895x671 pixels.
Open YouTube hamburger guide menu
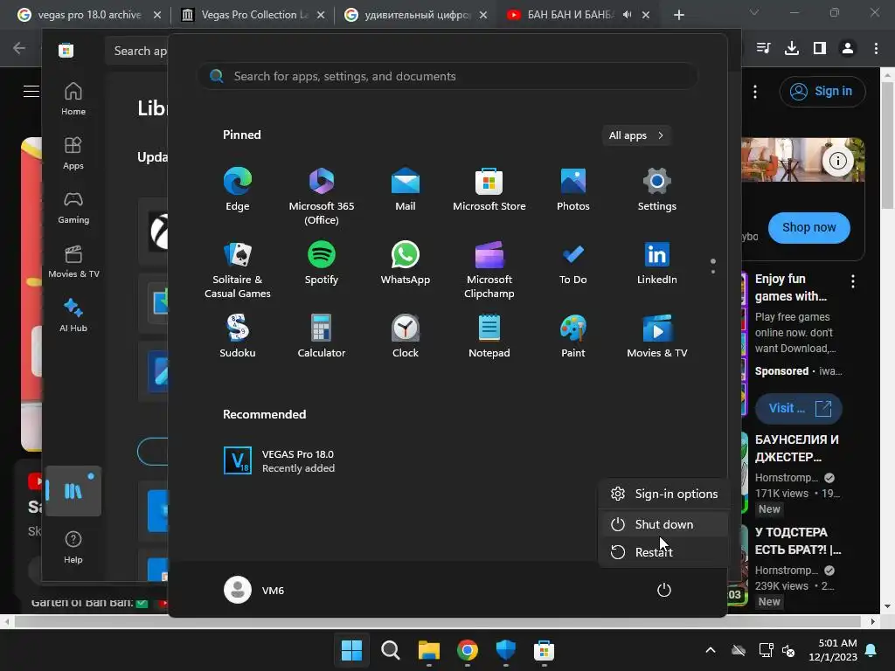point(31,91)
